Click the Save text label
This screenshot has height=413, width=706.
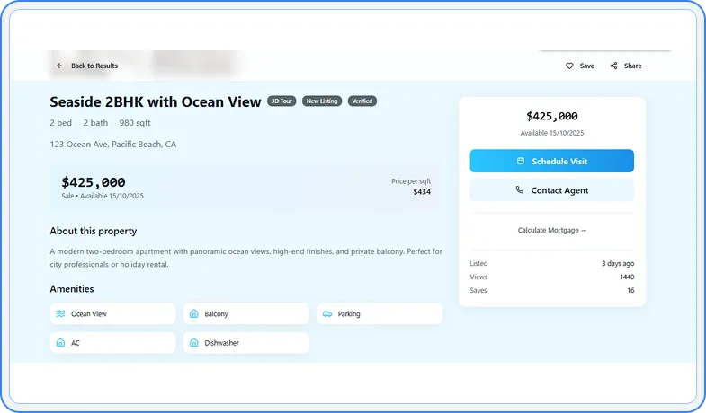coord(586,66)
